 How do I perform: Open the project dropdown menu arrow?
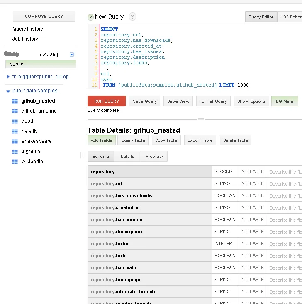click(x=72, y=54)
